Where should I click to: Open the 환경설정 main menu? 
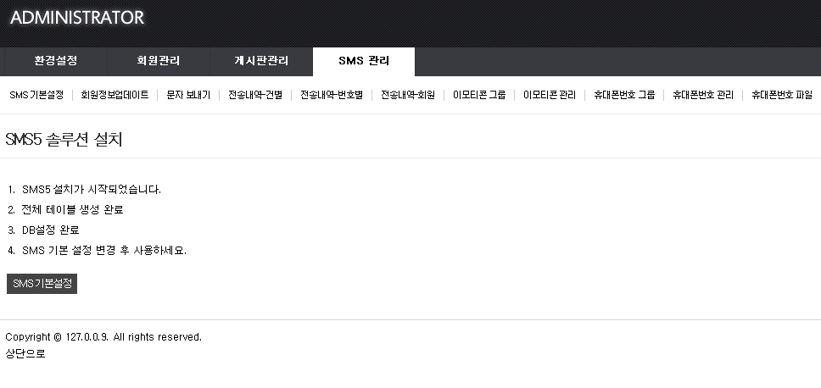pos(57,61)
